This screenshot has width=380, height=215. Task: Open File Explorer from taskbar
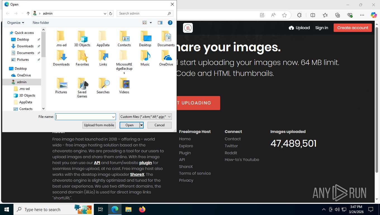pos(128,209)
